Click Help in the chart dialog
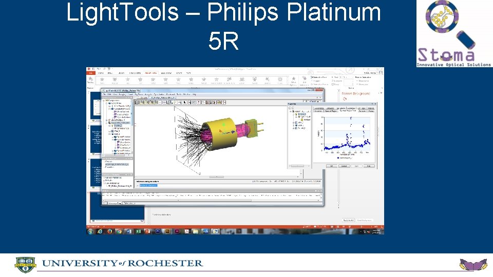Image resolution: width=493 pixels, height=277 pixels. pos(369,166)
